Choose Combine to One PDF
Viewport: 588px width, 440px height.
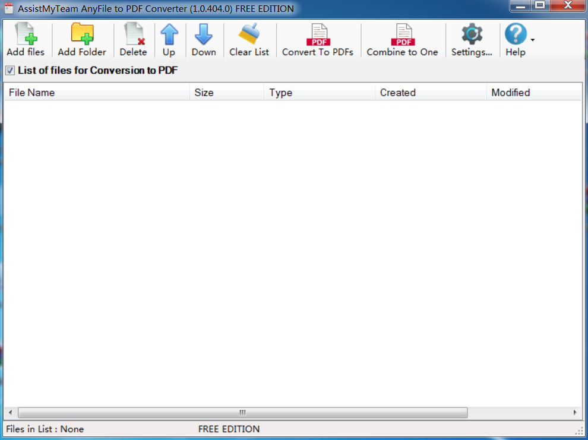click(x=402, y=40)
